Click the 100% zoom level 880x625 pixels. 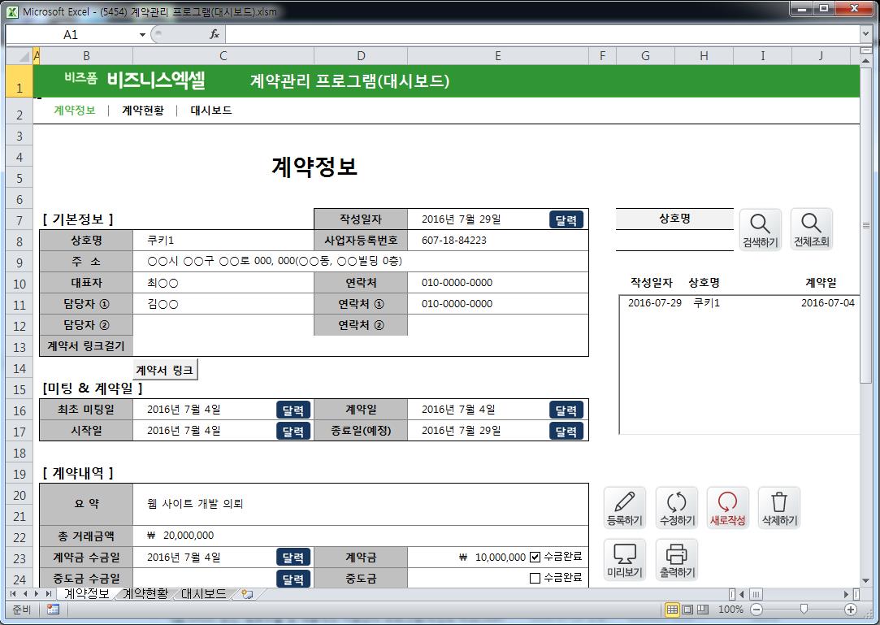click(730, 610)
